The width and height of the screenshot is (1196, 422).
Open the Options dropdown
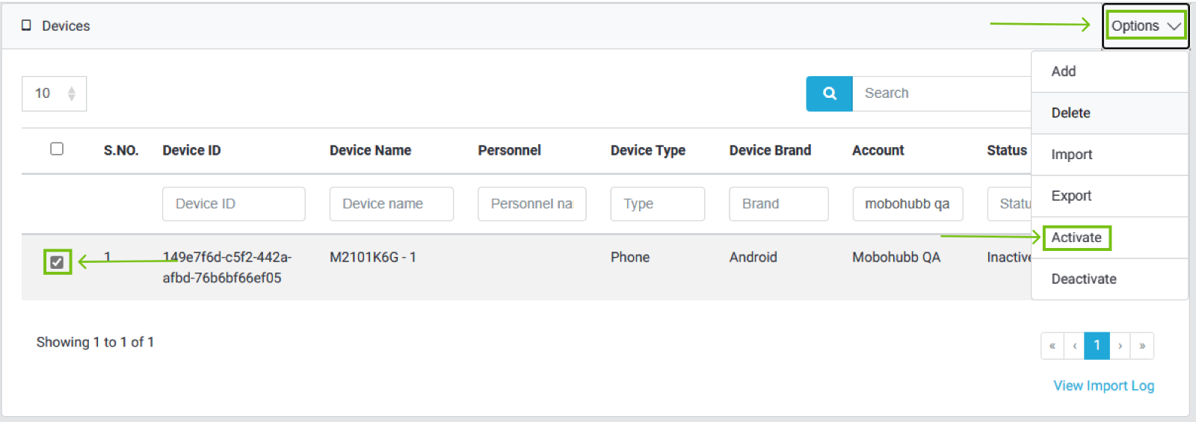pos(1144,26)
